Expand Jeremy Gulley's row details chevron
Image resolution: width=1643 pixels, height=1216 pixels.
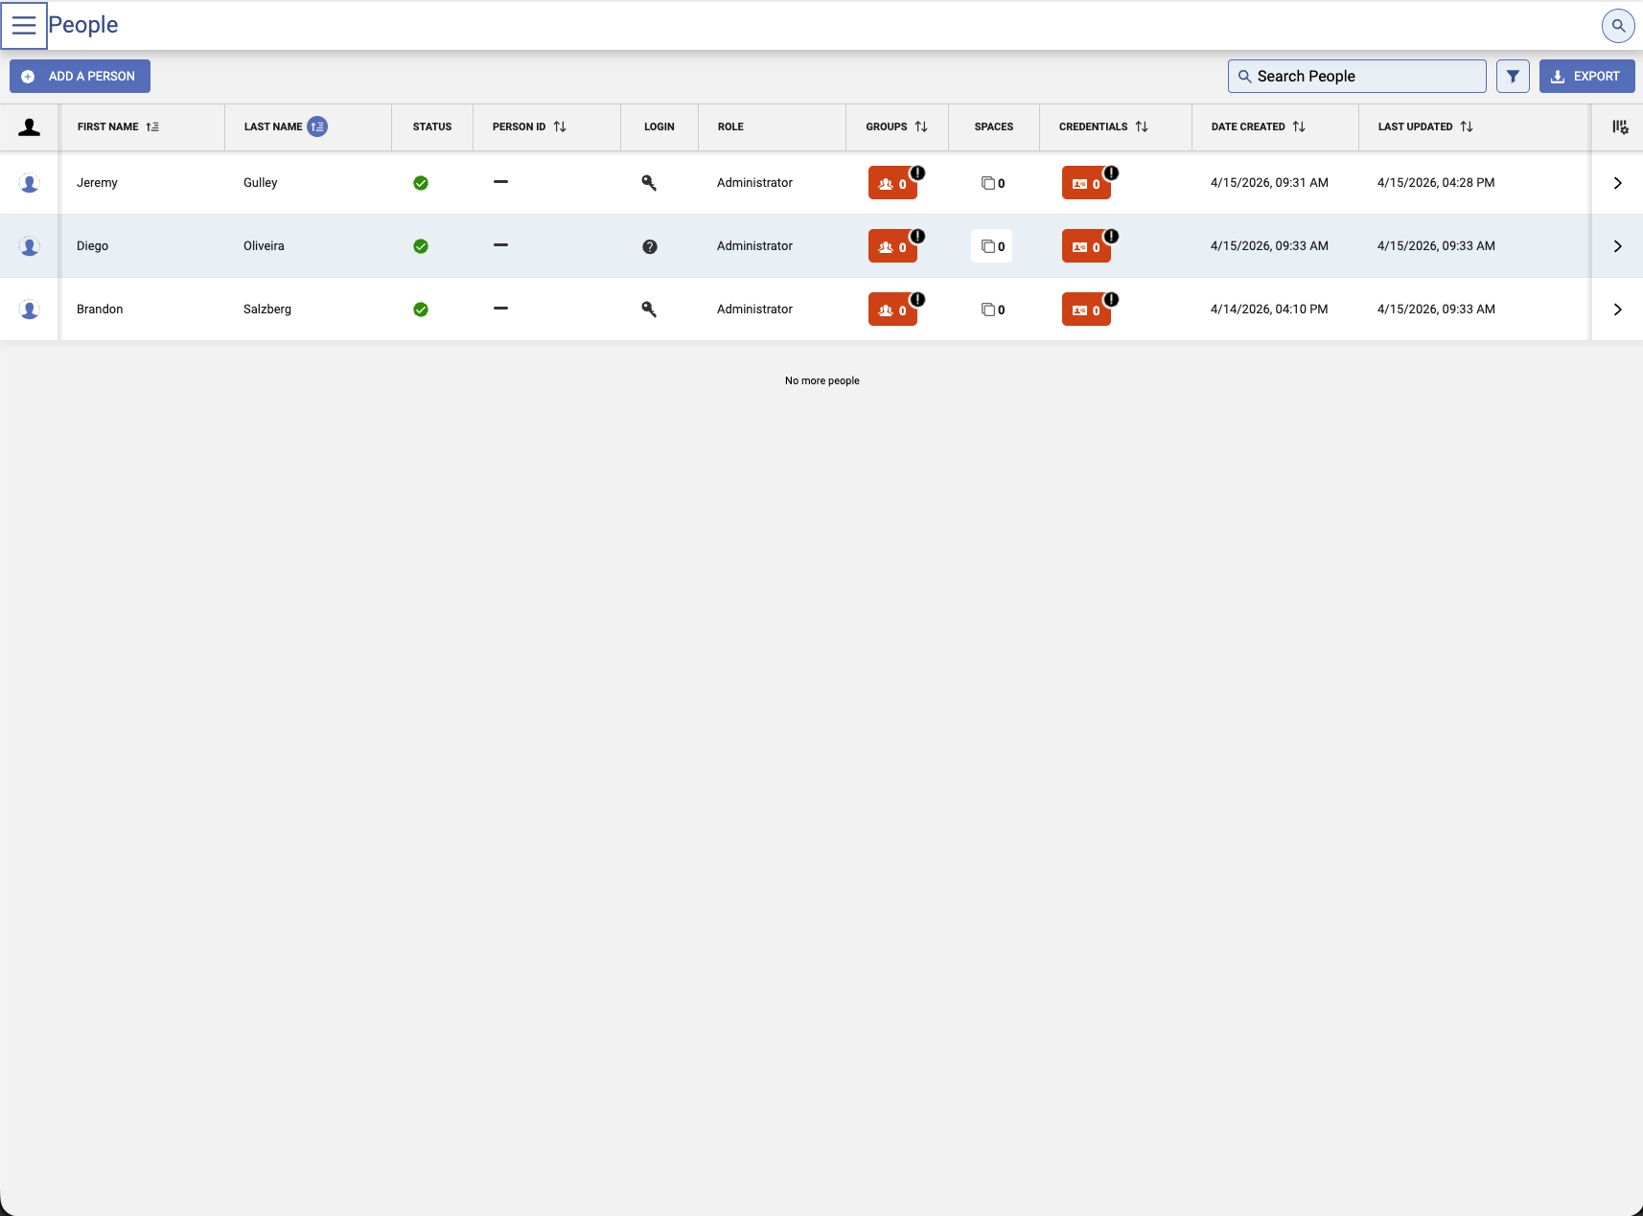(1617, 183)
